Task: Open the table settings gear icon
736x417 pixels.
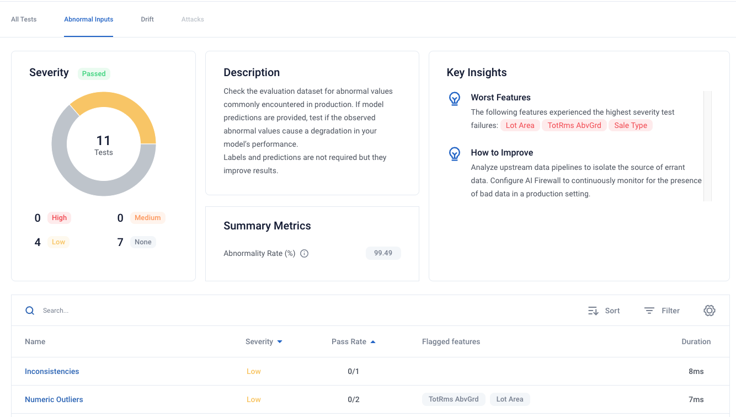Action: (710, 311)
